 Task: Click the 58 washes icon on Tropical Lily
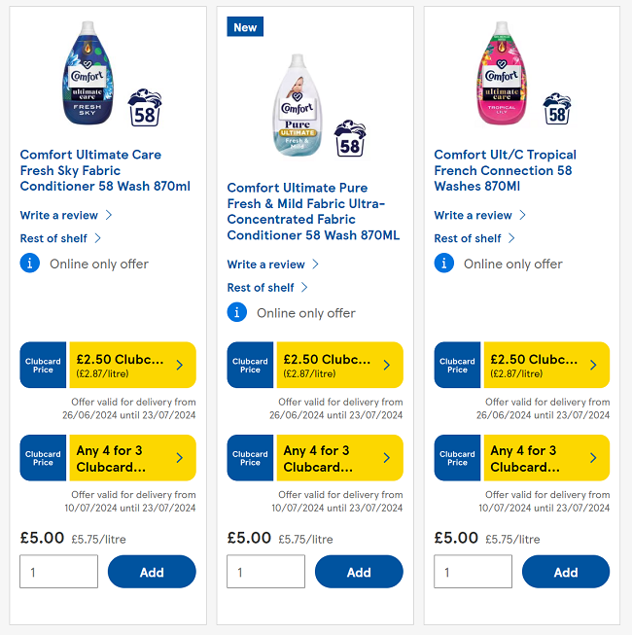557,108
